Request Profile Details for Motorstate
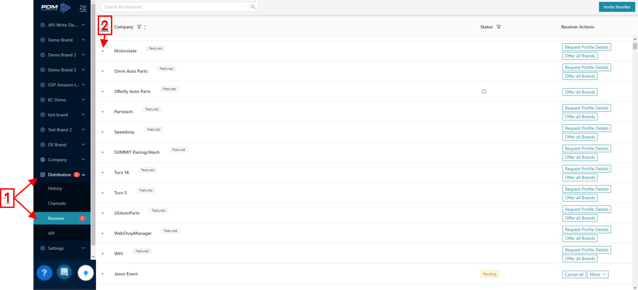638x290 pixels. pos(586,47)
